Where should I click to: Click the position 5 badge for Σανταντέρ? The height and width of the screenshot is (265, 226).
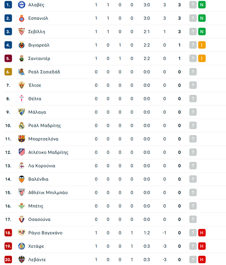pyautogui.click(x=8, y=59)
